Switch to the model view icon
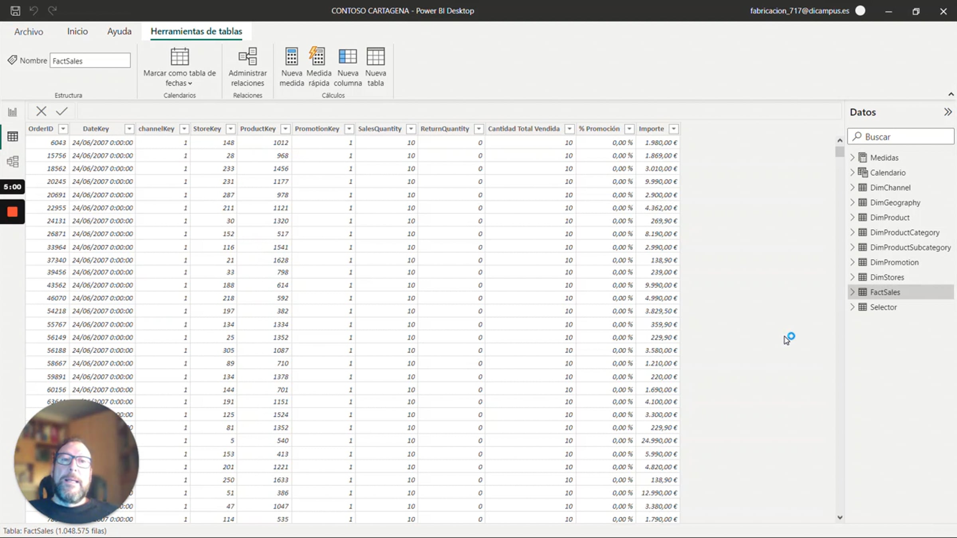Image resolution: width=957 pixels, height=538 pixels. (12, 161)
